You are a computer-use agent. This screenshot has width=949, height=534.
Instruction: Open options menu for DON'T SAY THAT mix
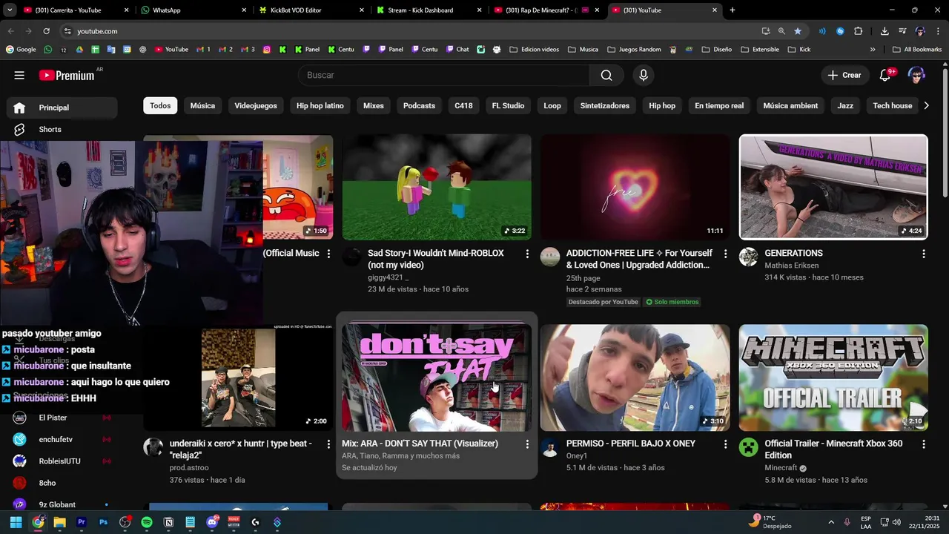point(527,444)
